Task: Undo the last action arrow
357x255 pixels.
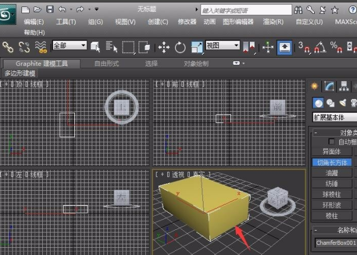Action: click(62, 10)
